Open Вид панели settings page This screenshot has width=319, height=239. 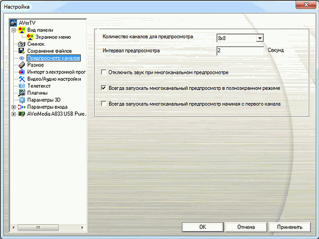click(x=40, y=30)
